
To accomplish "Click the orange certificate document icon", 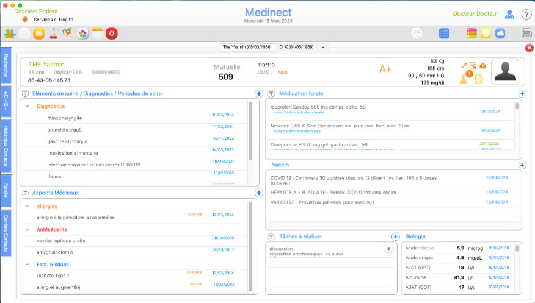I will click(x=473, y=65).
